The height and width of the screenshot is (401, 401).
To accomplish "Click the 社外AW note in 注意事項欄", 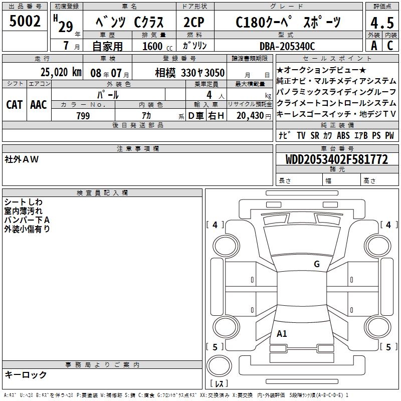I will tap(22, 159).
